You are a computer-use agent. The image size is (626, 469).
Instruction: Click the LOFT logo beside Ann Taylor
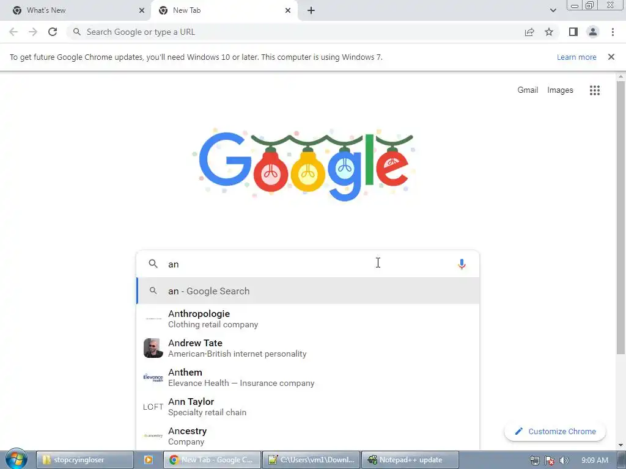click(x=153, y=407)
